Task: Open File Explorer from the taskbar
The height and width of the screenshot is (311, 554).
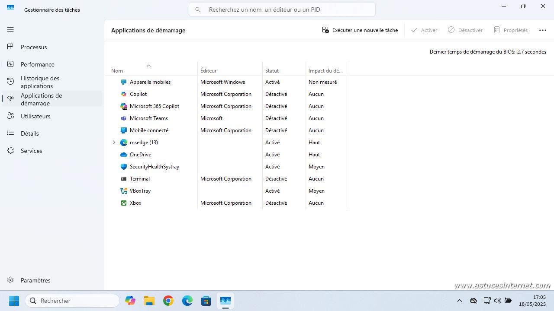Action: [x=149, y=301]
